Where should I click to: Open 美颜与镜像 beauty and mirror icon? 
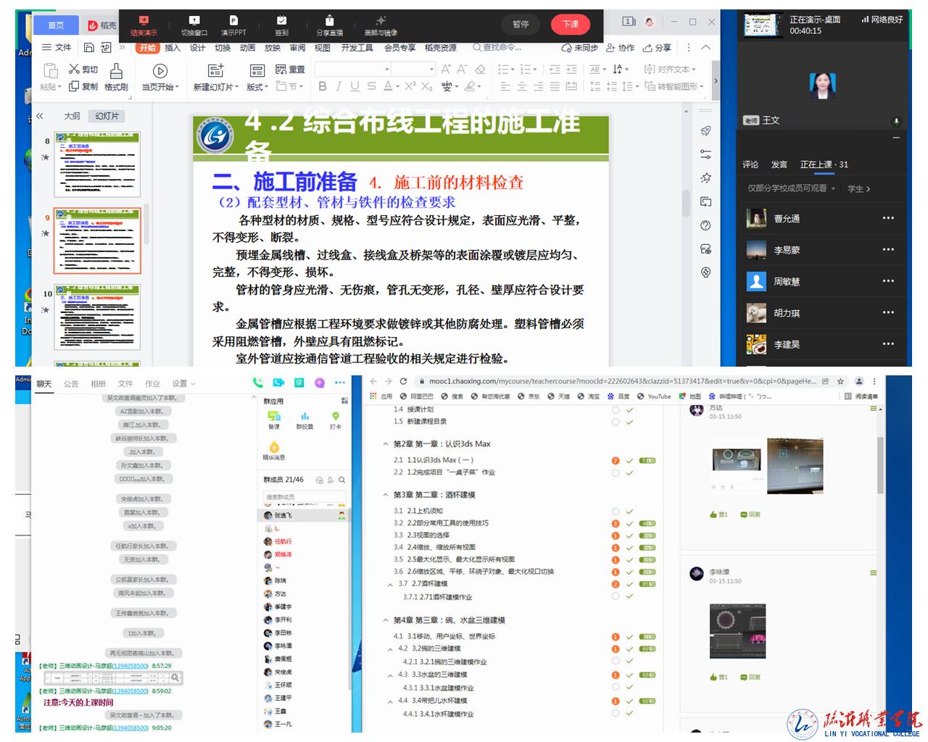381,21
